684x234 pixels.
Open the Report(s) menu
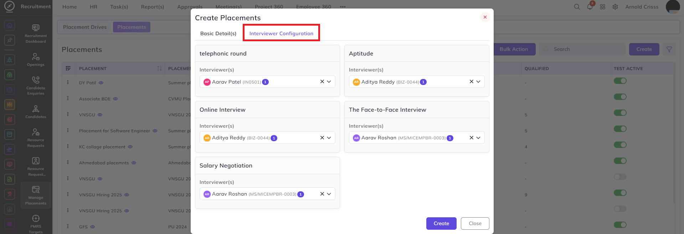tap(153, 7)
